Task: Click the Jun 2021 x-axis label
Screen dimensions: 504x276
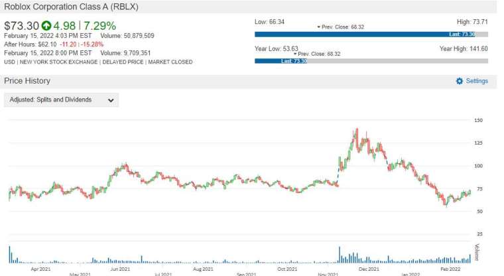Action: click(120, 269)
